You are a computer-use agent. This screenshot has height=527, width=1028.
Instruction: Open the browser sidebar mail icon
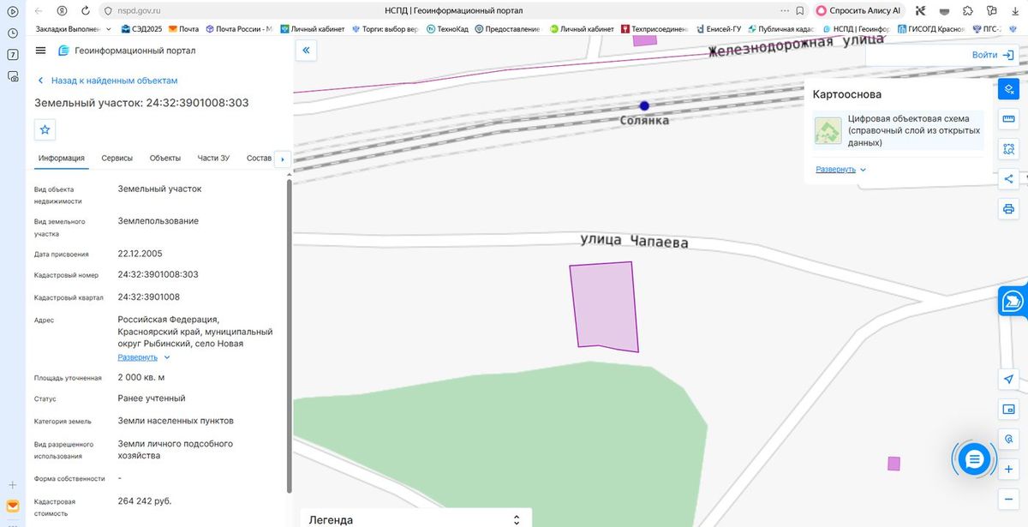(x=13, y=506)
